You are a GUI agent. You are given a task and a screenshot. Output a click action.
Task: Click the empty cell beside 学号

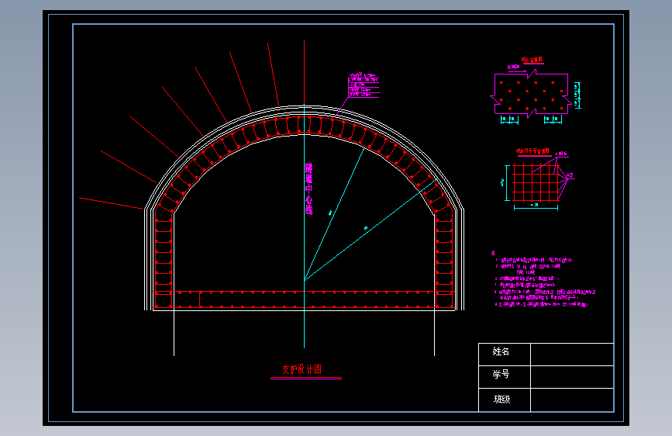tap(572, 377)
